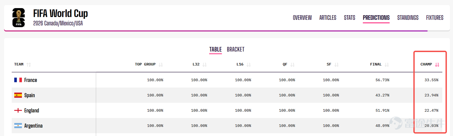Open the Spain team link
The image size is (453, 136).
(29, 95)
